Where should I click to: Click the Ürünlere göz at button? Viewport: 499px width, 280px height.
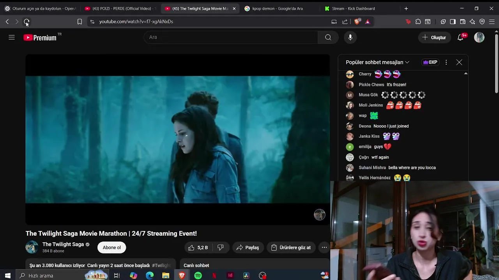291,247
